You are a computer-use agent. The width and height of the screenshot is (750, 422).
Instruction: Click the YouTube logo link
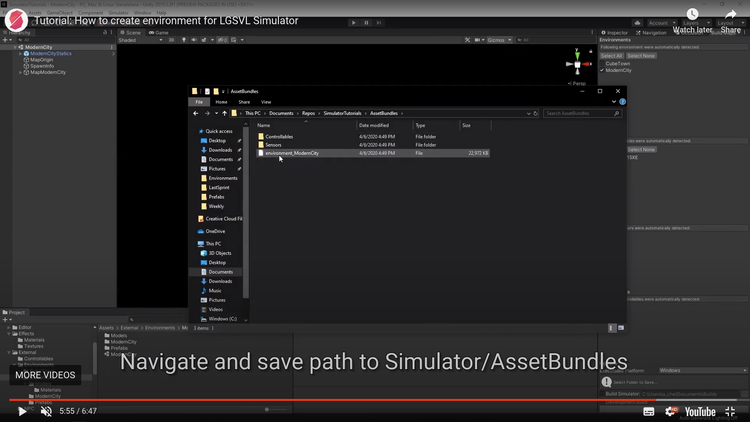tap(700, 412)
